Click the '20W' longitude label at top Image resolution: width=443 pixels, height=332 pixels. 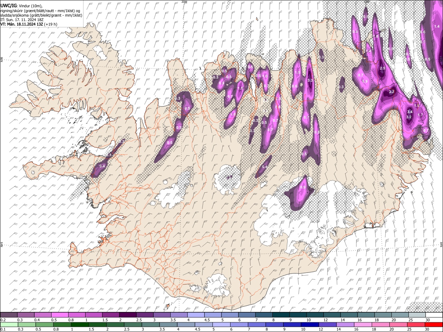click(x=184, y=2)
